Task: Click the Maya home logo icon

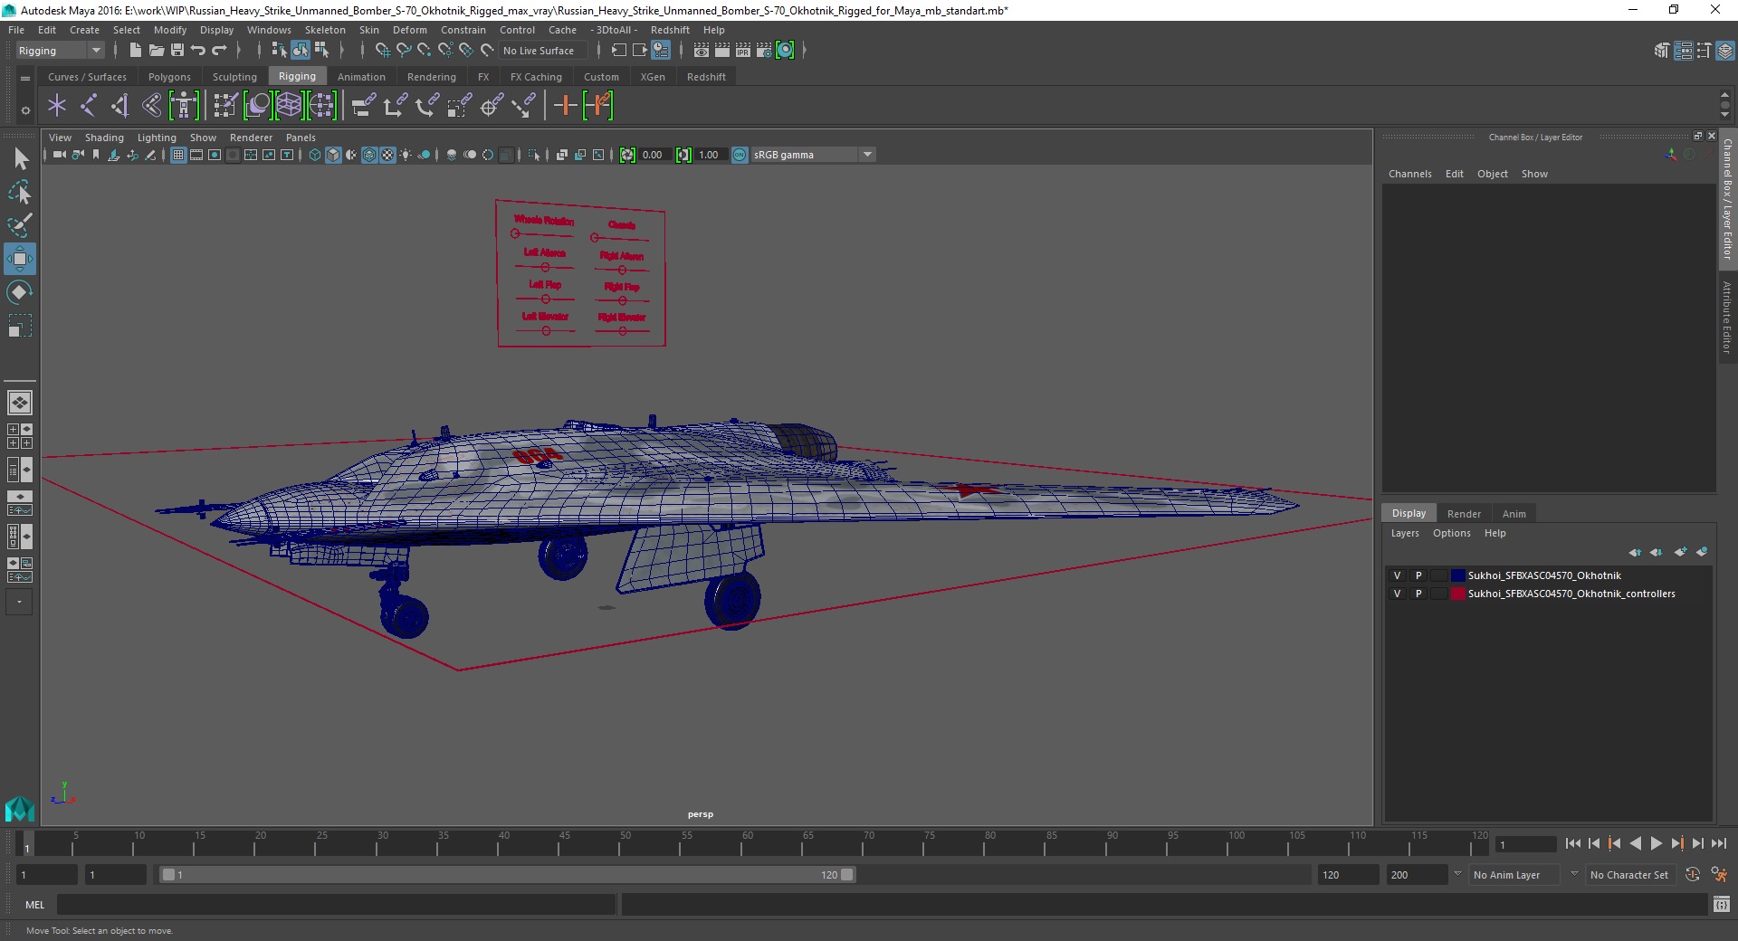Action: pyautogui.click(x=19, y=807)
